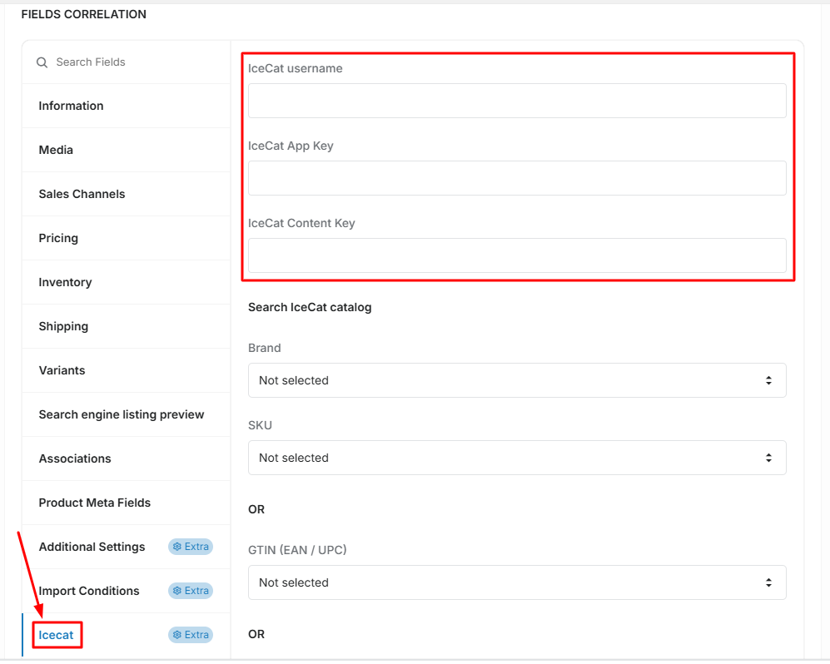Open the Brand dropdown
This screenshot has height=664, width=830.
click(517, 380)
